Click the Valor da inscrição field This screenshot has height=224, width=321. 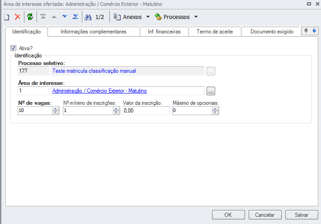pos(146,111)
